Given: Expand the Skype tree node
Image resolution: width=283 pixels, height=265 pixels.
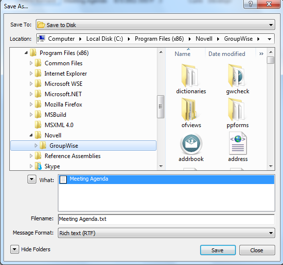Looking at the screenshot, I should pos(31,166).
